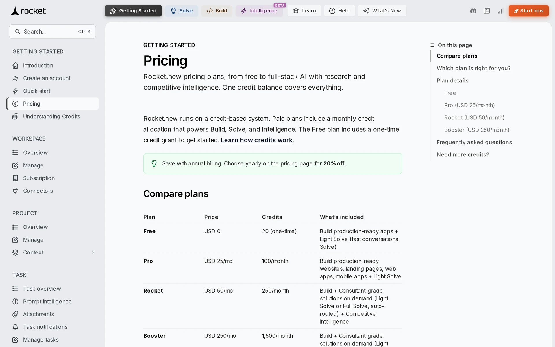Open the Help tab
555x347 pixels.
pos(339,11)
